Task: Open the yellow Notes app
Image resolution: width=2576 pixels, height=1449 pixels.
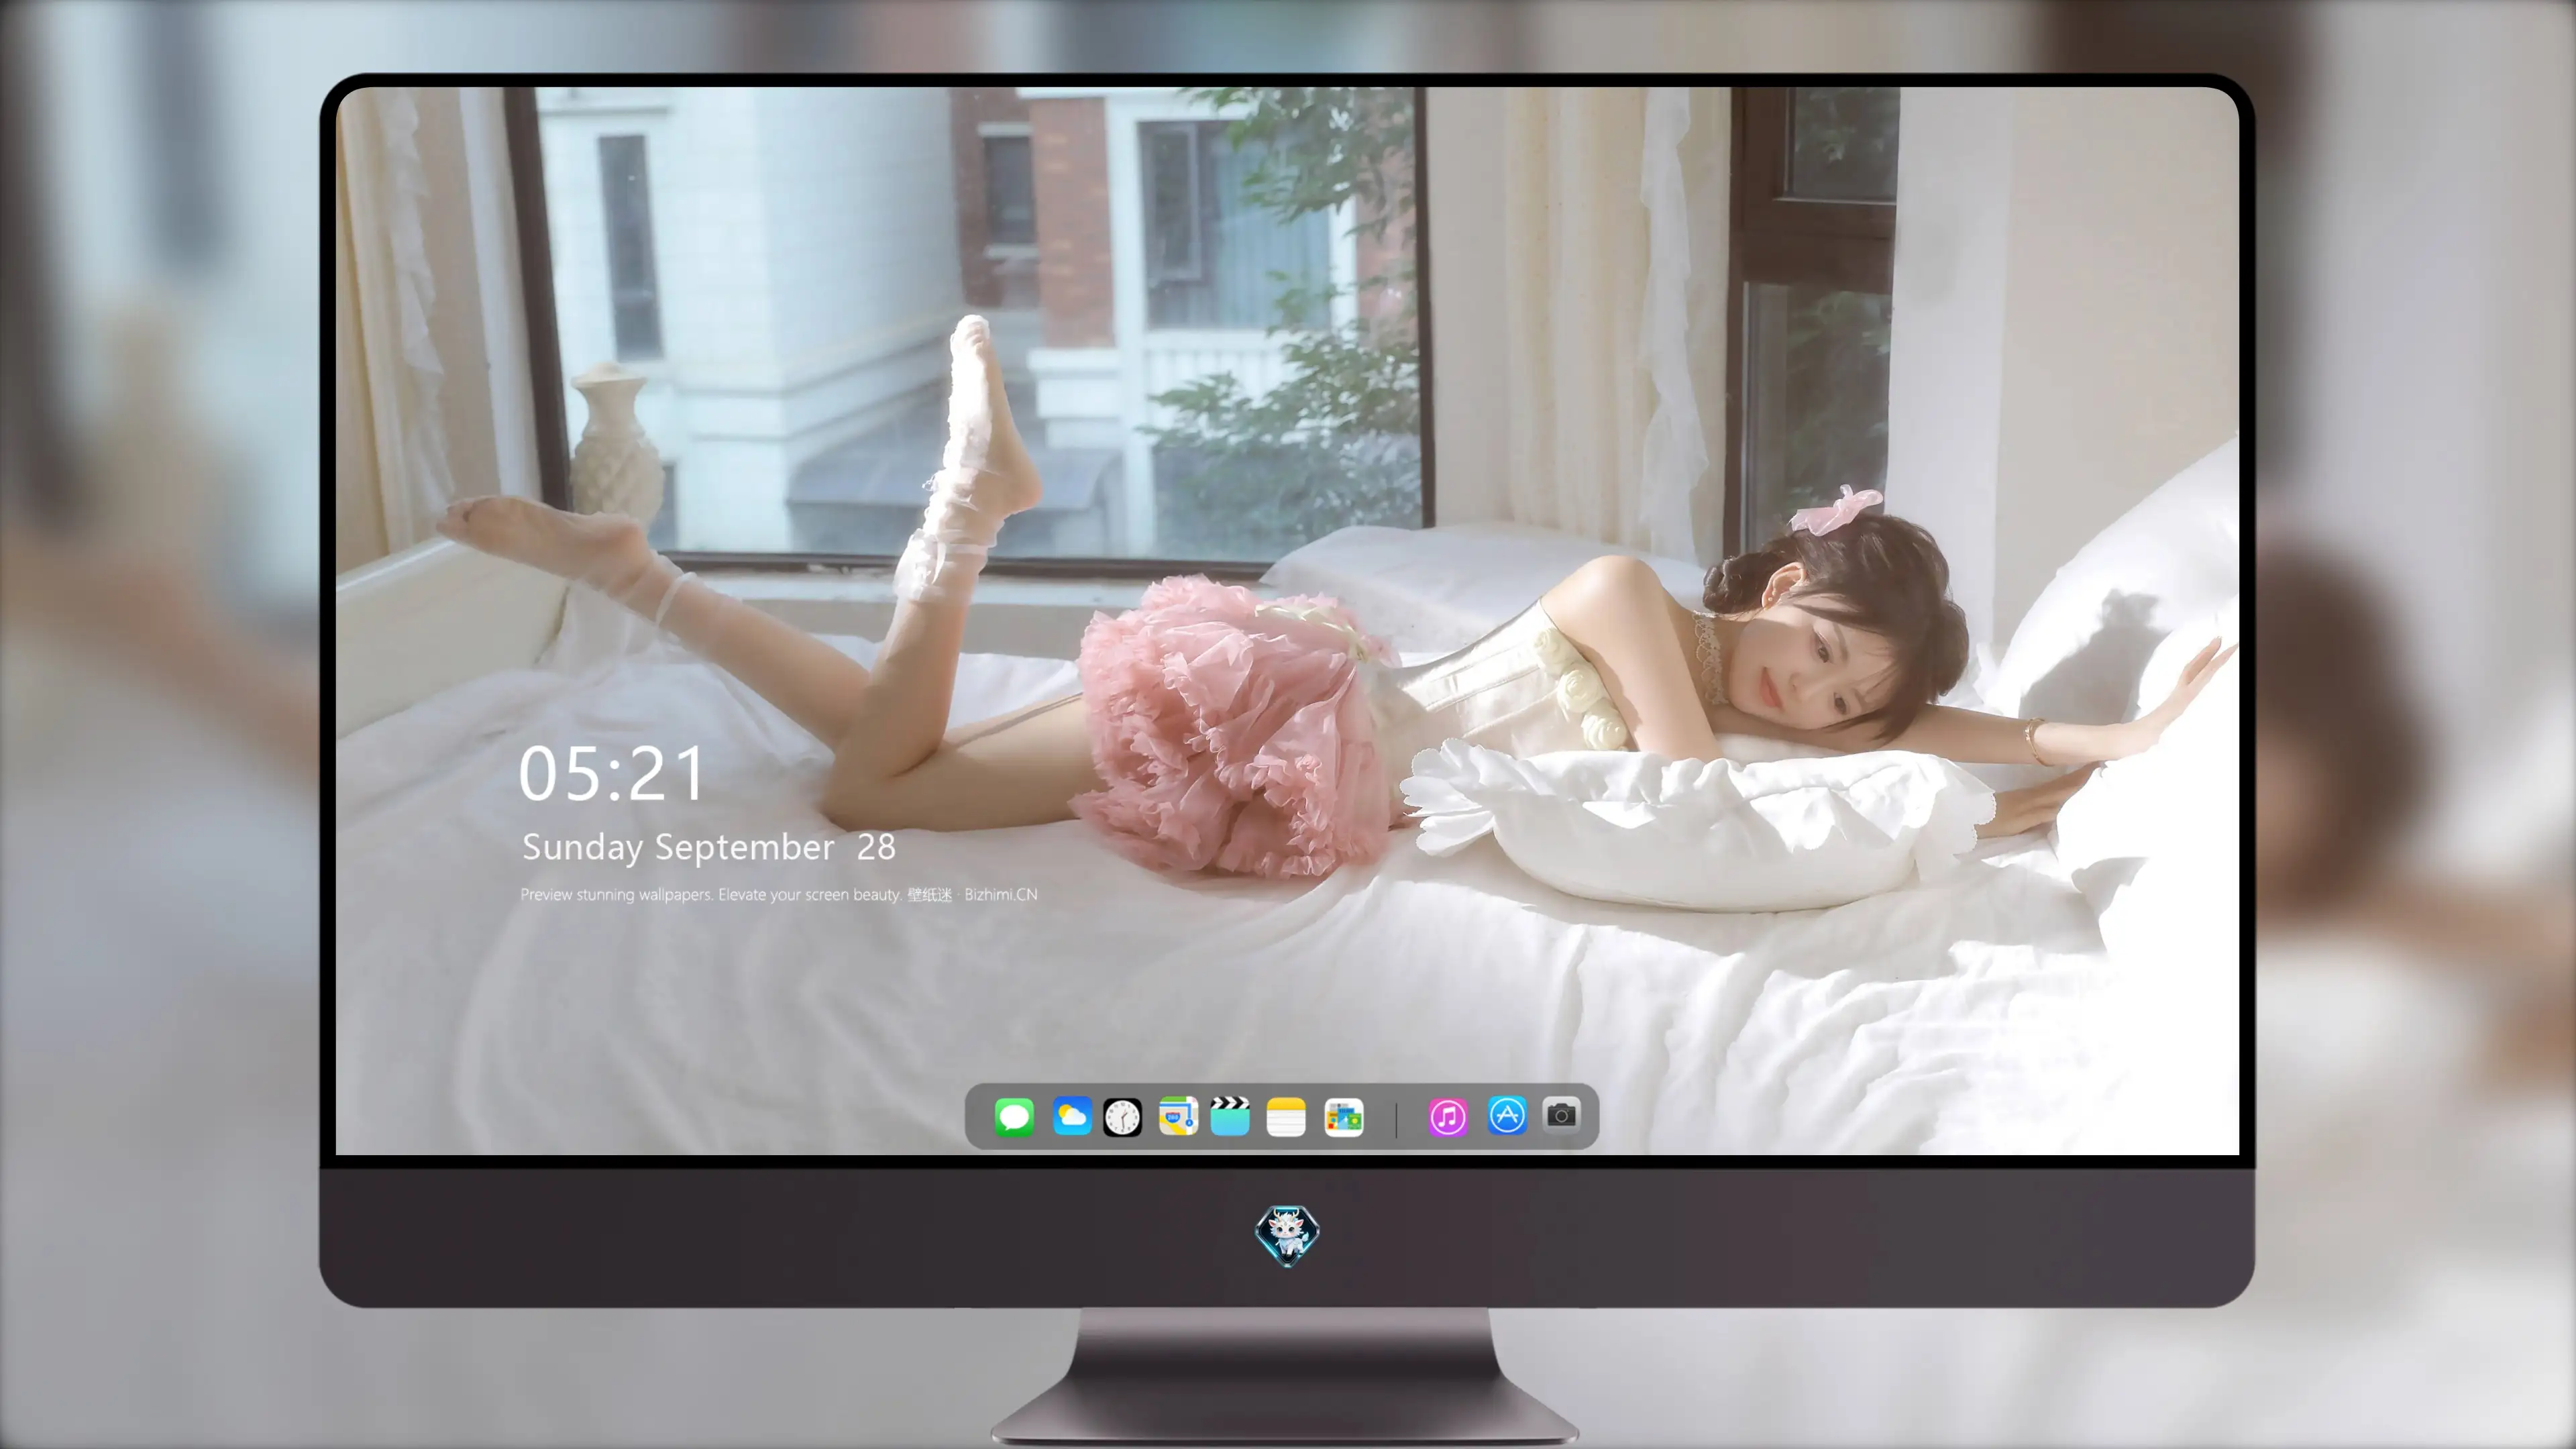Action: [x=1286, y=1116]
